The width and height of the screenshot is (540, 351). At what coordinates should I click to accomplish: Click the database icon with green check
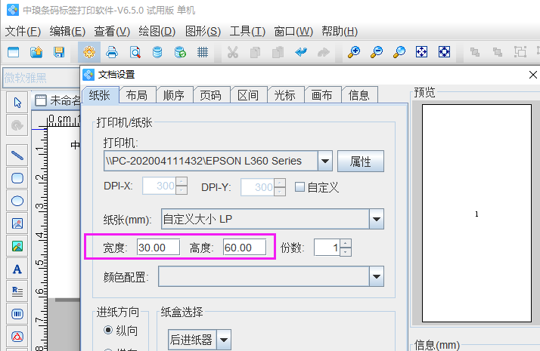click(180, 52)
